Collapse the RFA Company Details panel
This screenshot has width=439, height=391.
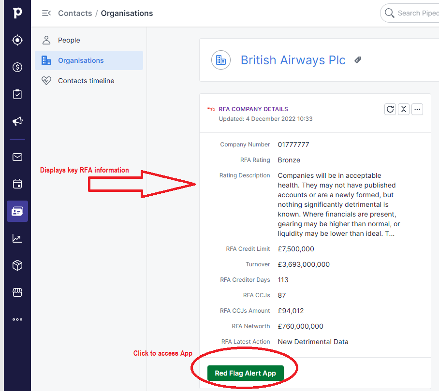403,109
